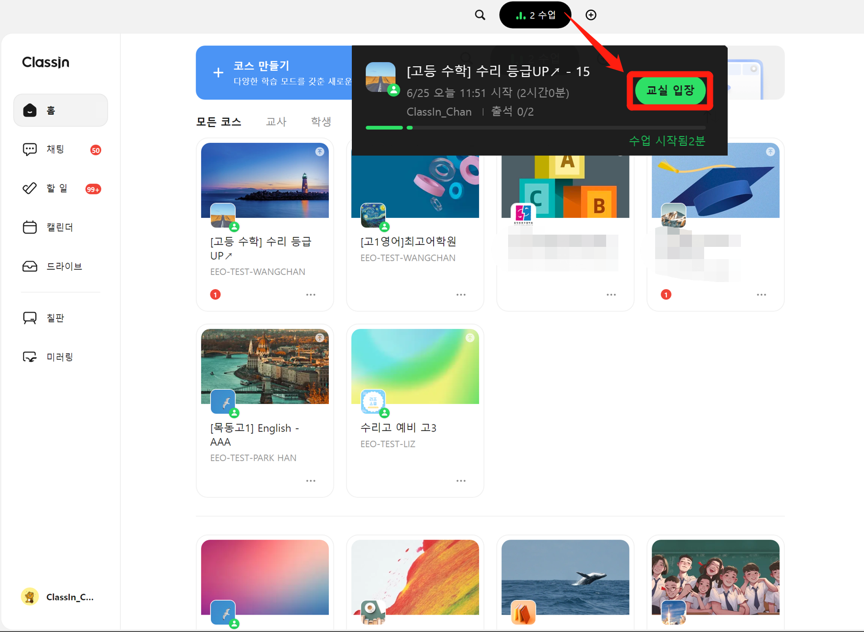The height and width of the screenshot is (632, 864).
Task: Click the 2 수업 pill button
Action: coord(535,15)
